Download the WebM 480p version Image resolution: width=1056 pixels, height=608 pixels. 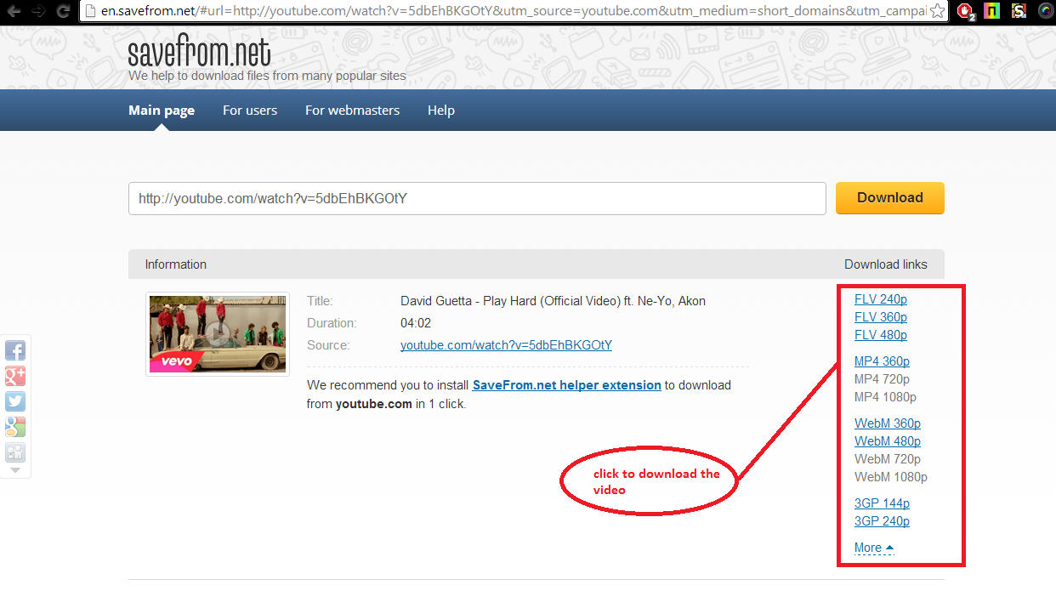[888, 441]
